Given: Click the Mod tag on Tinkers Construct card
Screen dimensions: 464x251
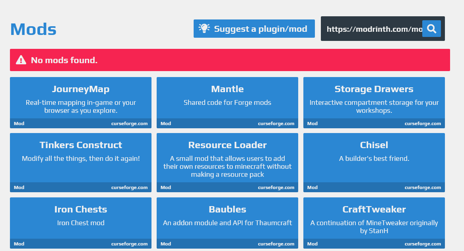Looking at the screenshot, I should coord(19,187).
